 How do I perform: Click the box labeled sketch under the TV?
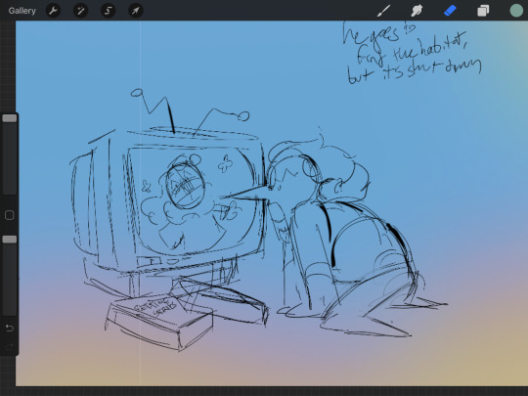(x=159, y=322)
